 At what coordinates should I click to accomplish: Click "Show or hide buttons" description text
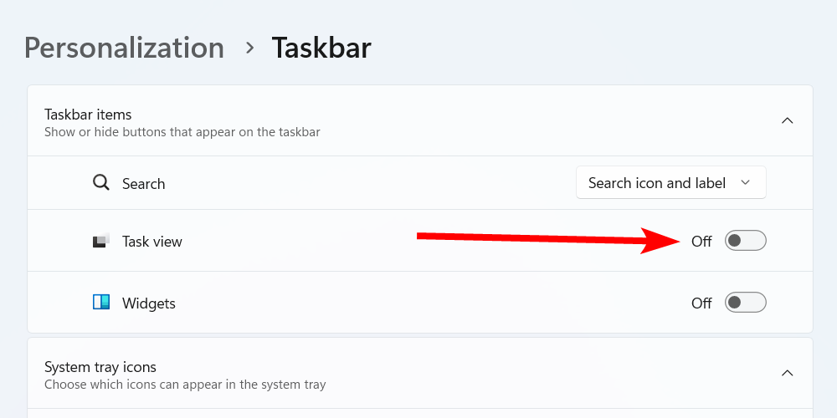(182, 132)
